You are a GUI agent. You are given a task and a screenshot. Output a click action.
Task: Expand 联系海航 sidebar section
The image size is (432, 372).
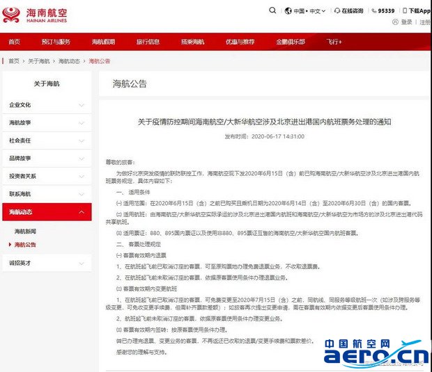(47, 194)
